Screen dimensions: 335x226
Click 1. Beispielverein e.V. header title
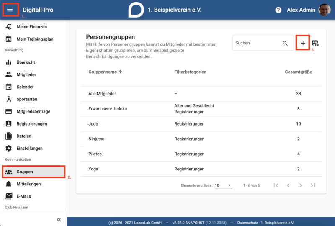click(175, 10)
